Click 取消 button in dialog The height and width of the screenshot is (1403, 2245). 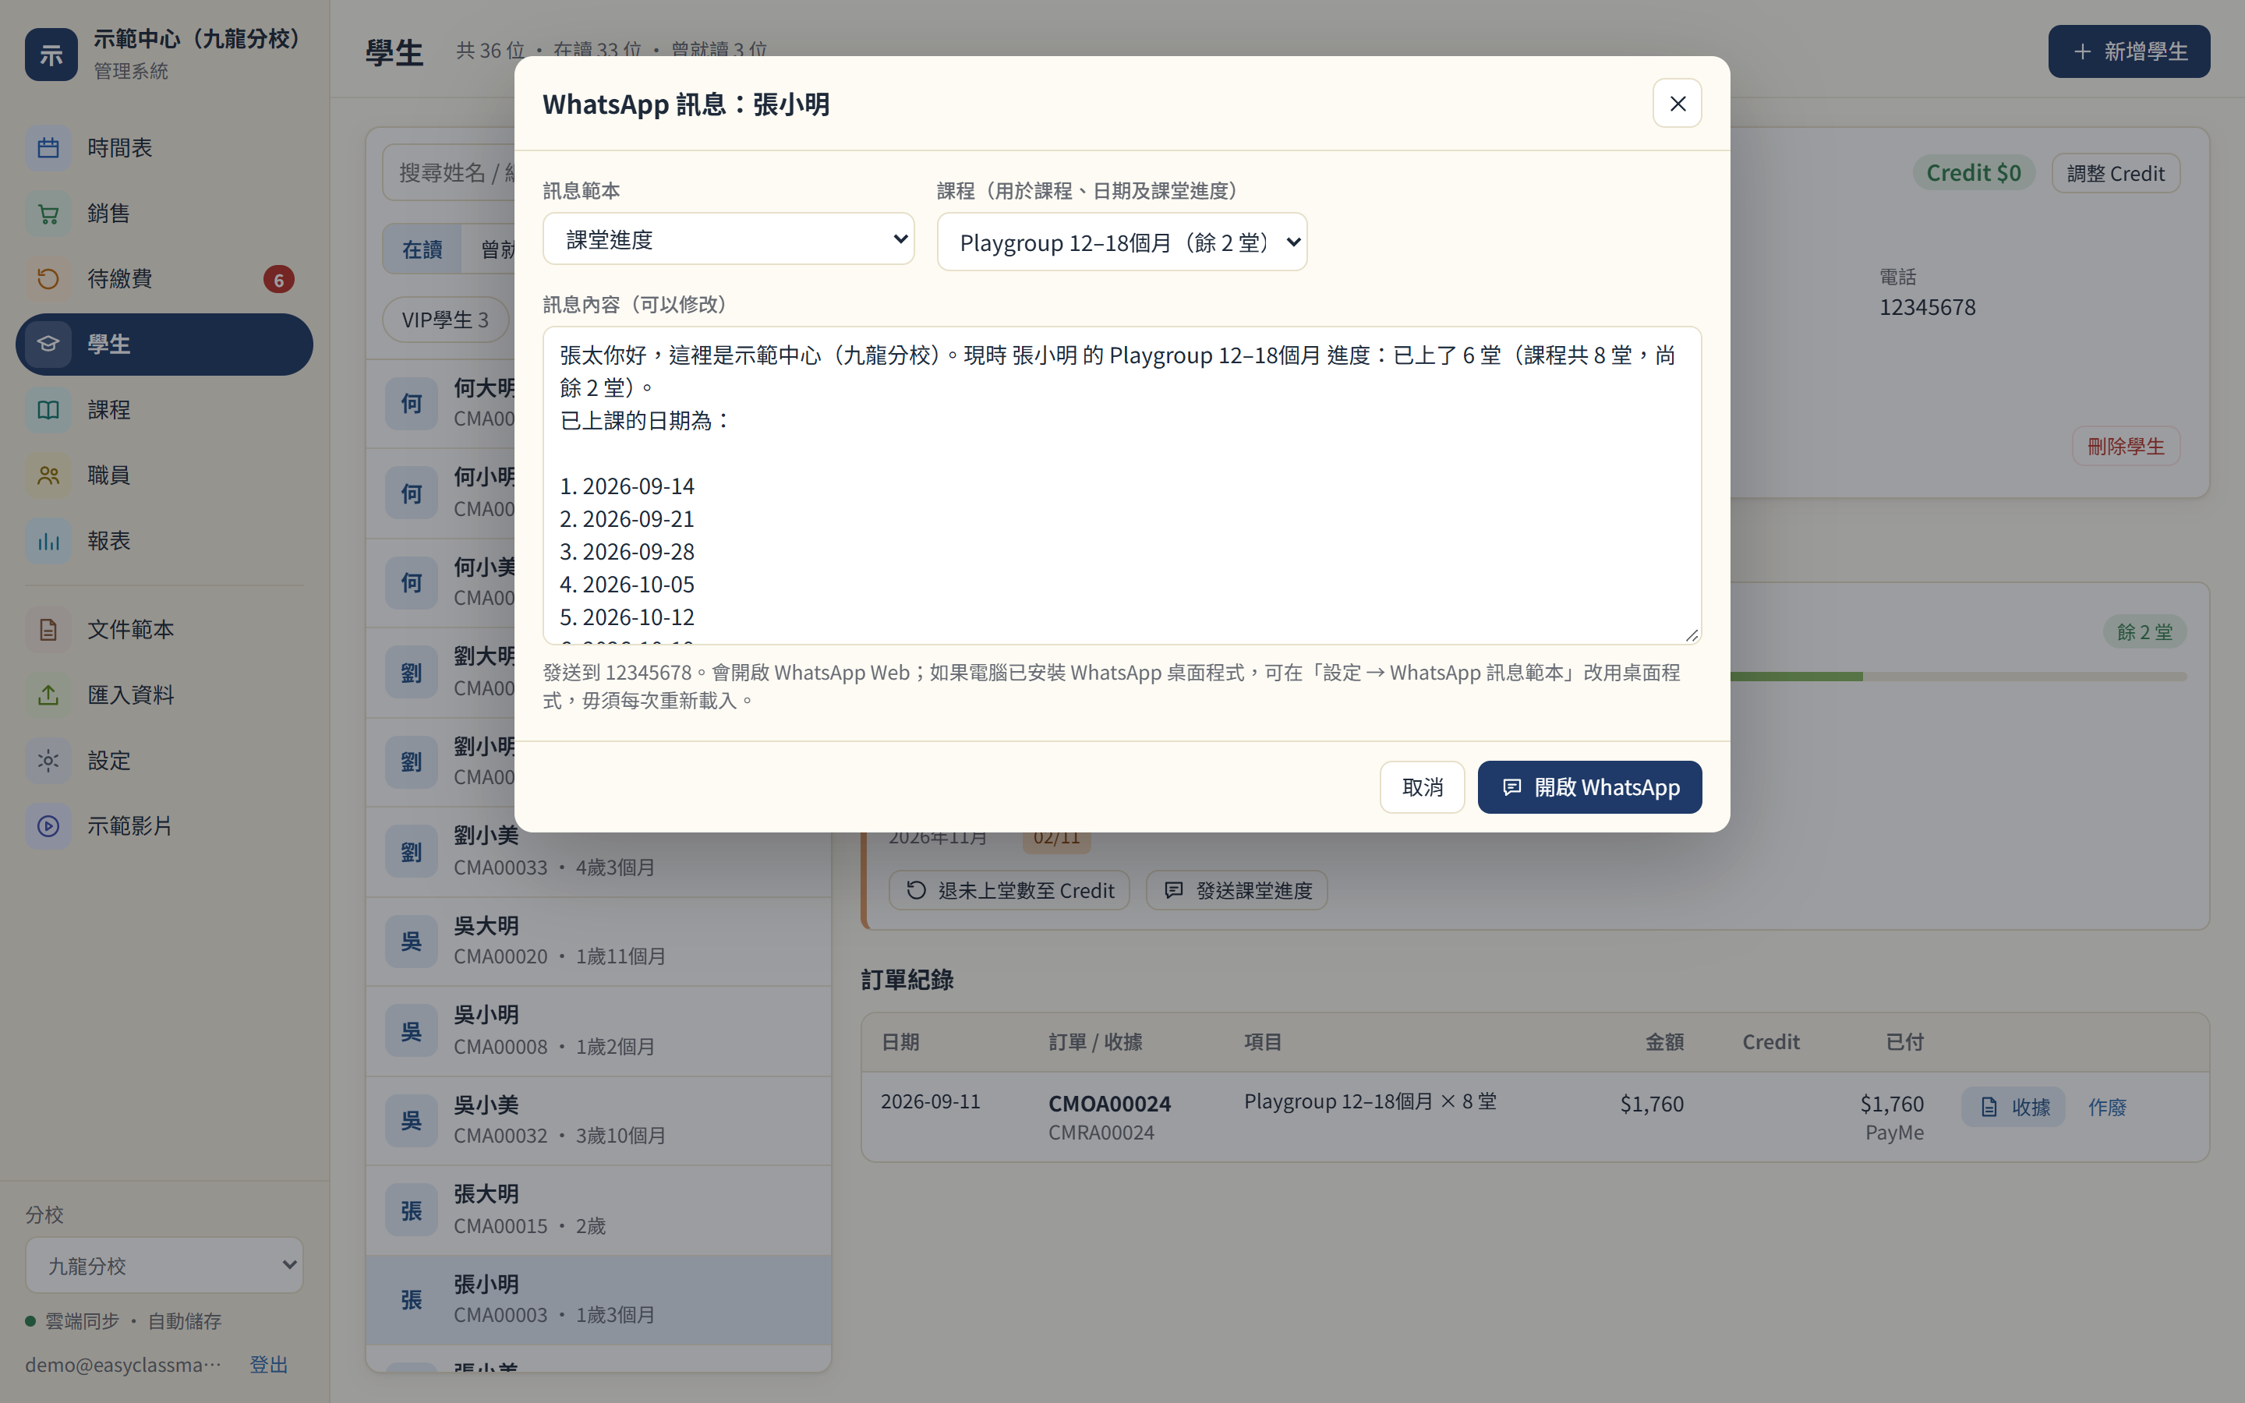[x=1422, y=787]
